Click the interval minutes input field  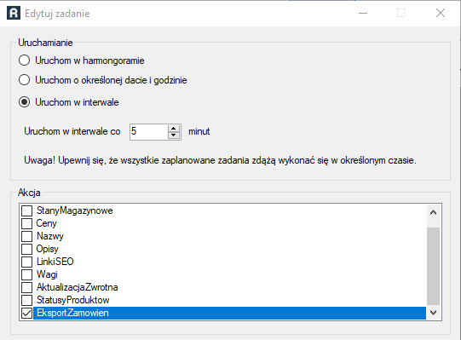[149, 131]
